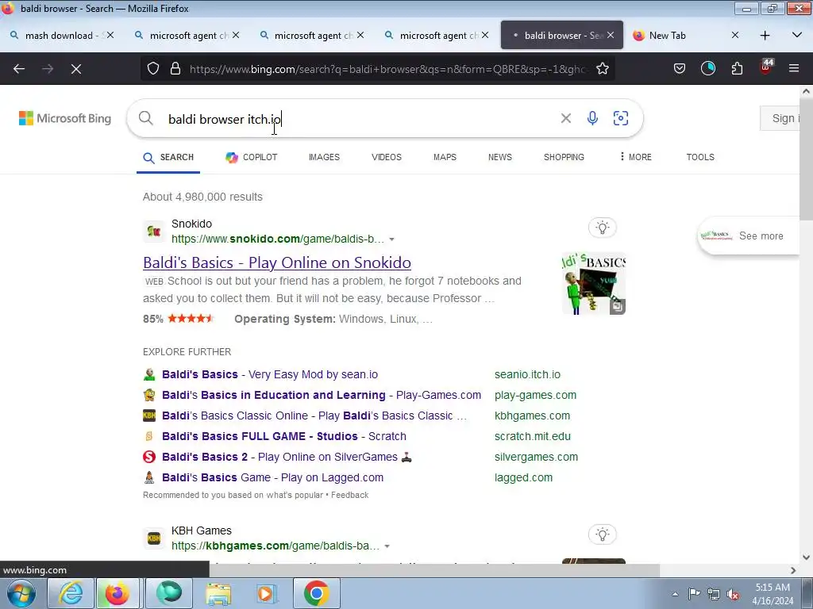This screenshot has height=609, width=813.
Task: Open Windows Explorer folder from taskbar
Action: pyautogui.click(x=218, y=593)
